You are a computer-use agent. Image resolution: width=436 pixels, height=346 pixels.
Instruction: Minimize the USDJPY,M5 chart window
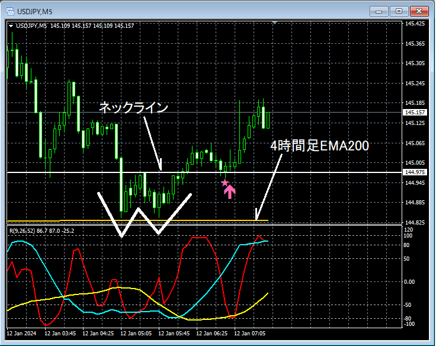(379, 11)
